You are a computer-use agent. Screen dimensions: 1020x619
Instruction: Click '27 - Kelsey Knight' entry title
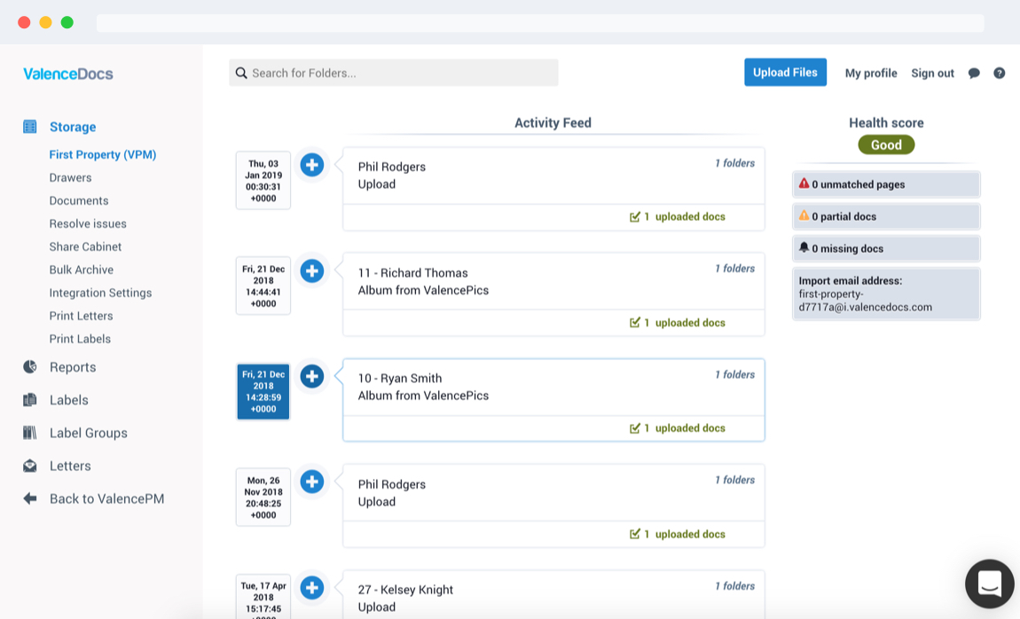[x=405, y=590]
